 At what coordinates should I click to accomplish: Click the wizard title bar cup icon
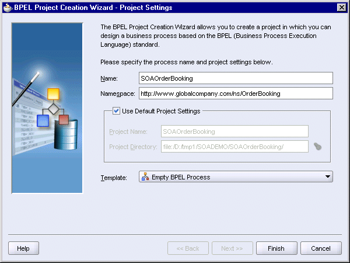click(x=8, y=8)
